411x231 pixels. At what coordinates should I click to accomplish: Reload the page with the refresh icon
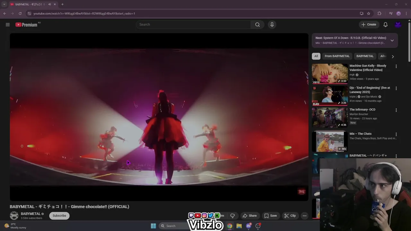point(20,13)
